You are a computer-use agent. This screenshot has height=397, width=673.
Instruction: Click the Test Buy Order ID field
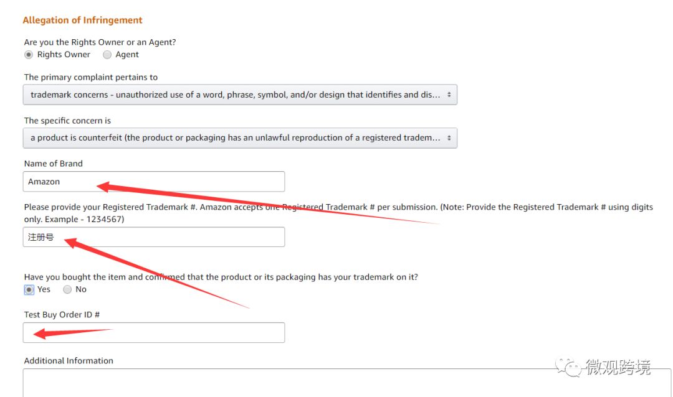153,332
